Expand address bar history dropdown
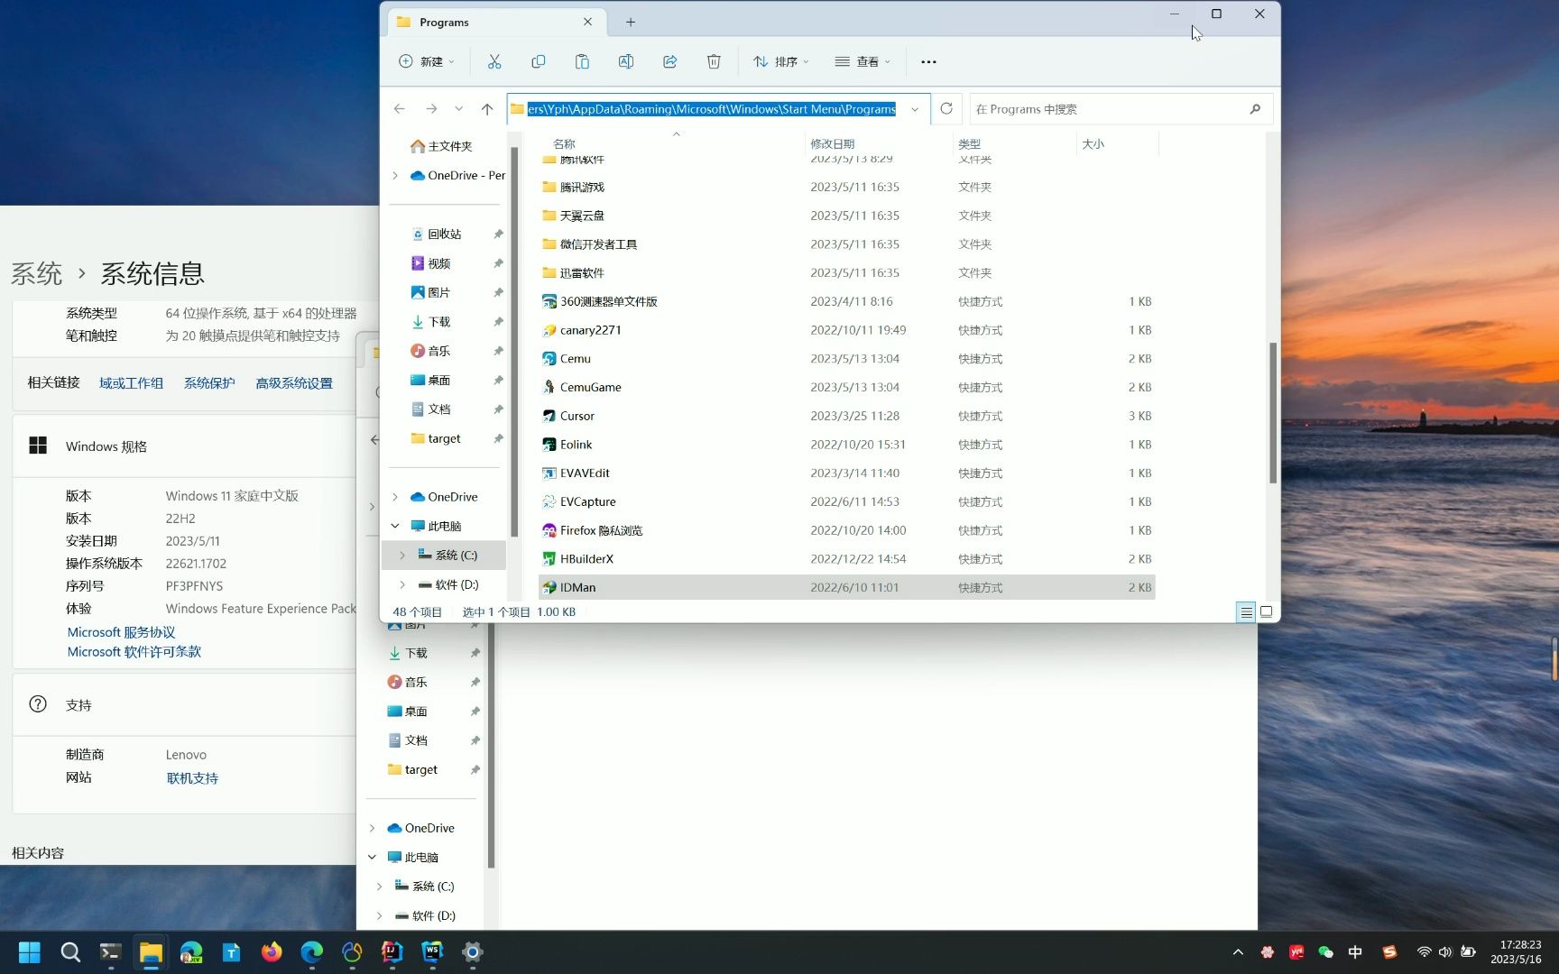 click(915, 109)
